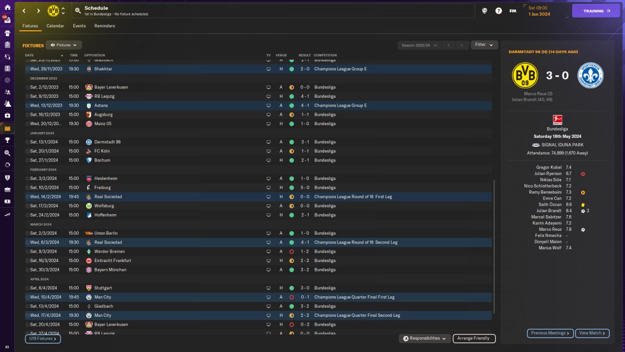
Task: Open the world globe icon
Action: tap(484, 11)
